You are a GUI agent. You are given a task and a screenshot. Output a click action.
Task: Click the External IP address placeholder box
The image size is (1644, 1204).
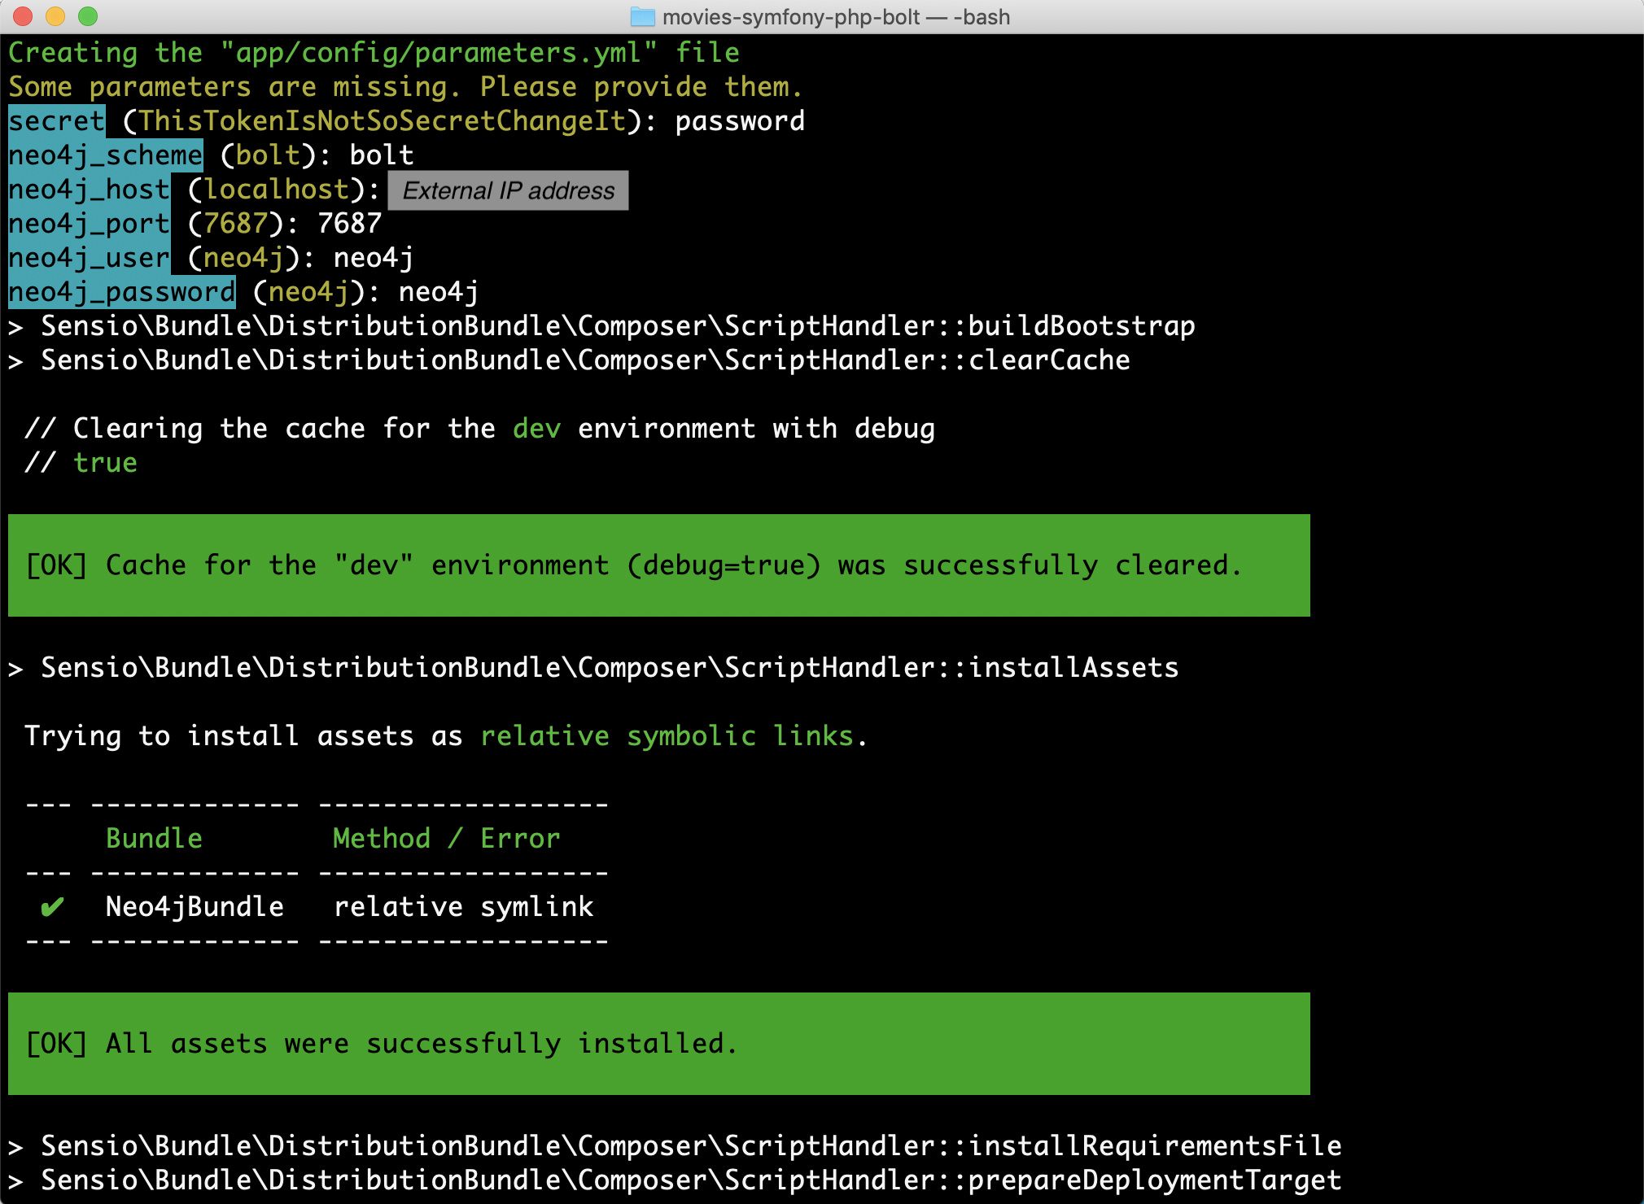point(508,190)
